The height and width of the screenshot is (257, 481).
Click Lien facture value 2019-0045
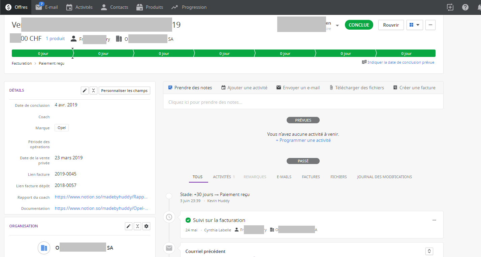click(x=66, y=174)
